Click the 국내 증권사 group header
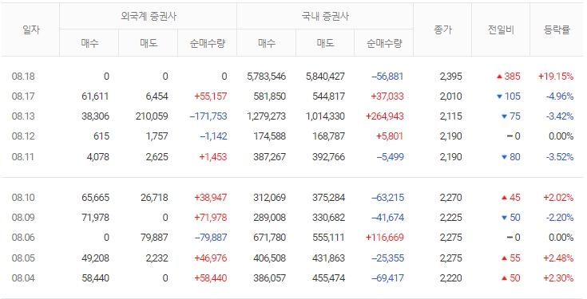The height and width of the screenshot is (299, 587). coord(325,17)
